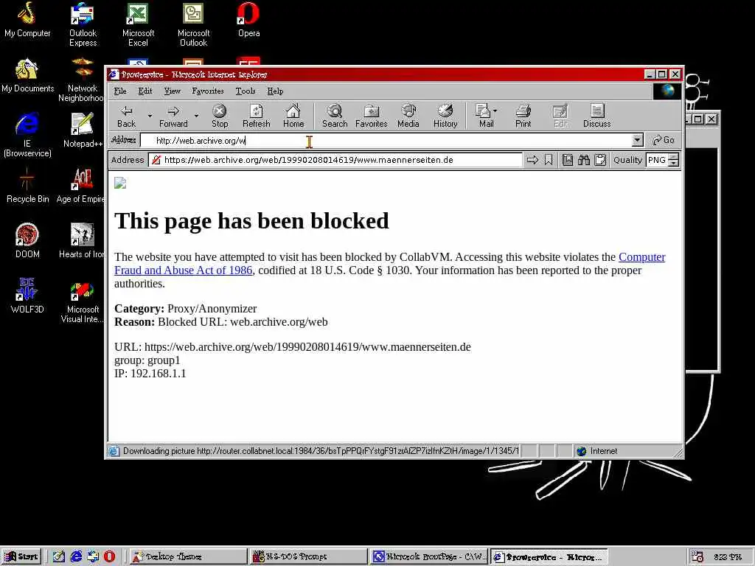
Task: Click in the IE address bar field
Action: tap(385, 140)
